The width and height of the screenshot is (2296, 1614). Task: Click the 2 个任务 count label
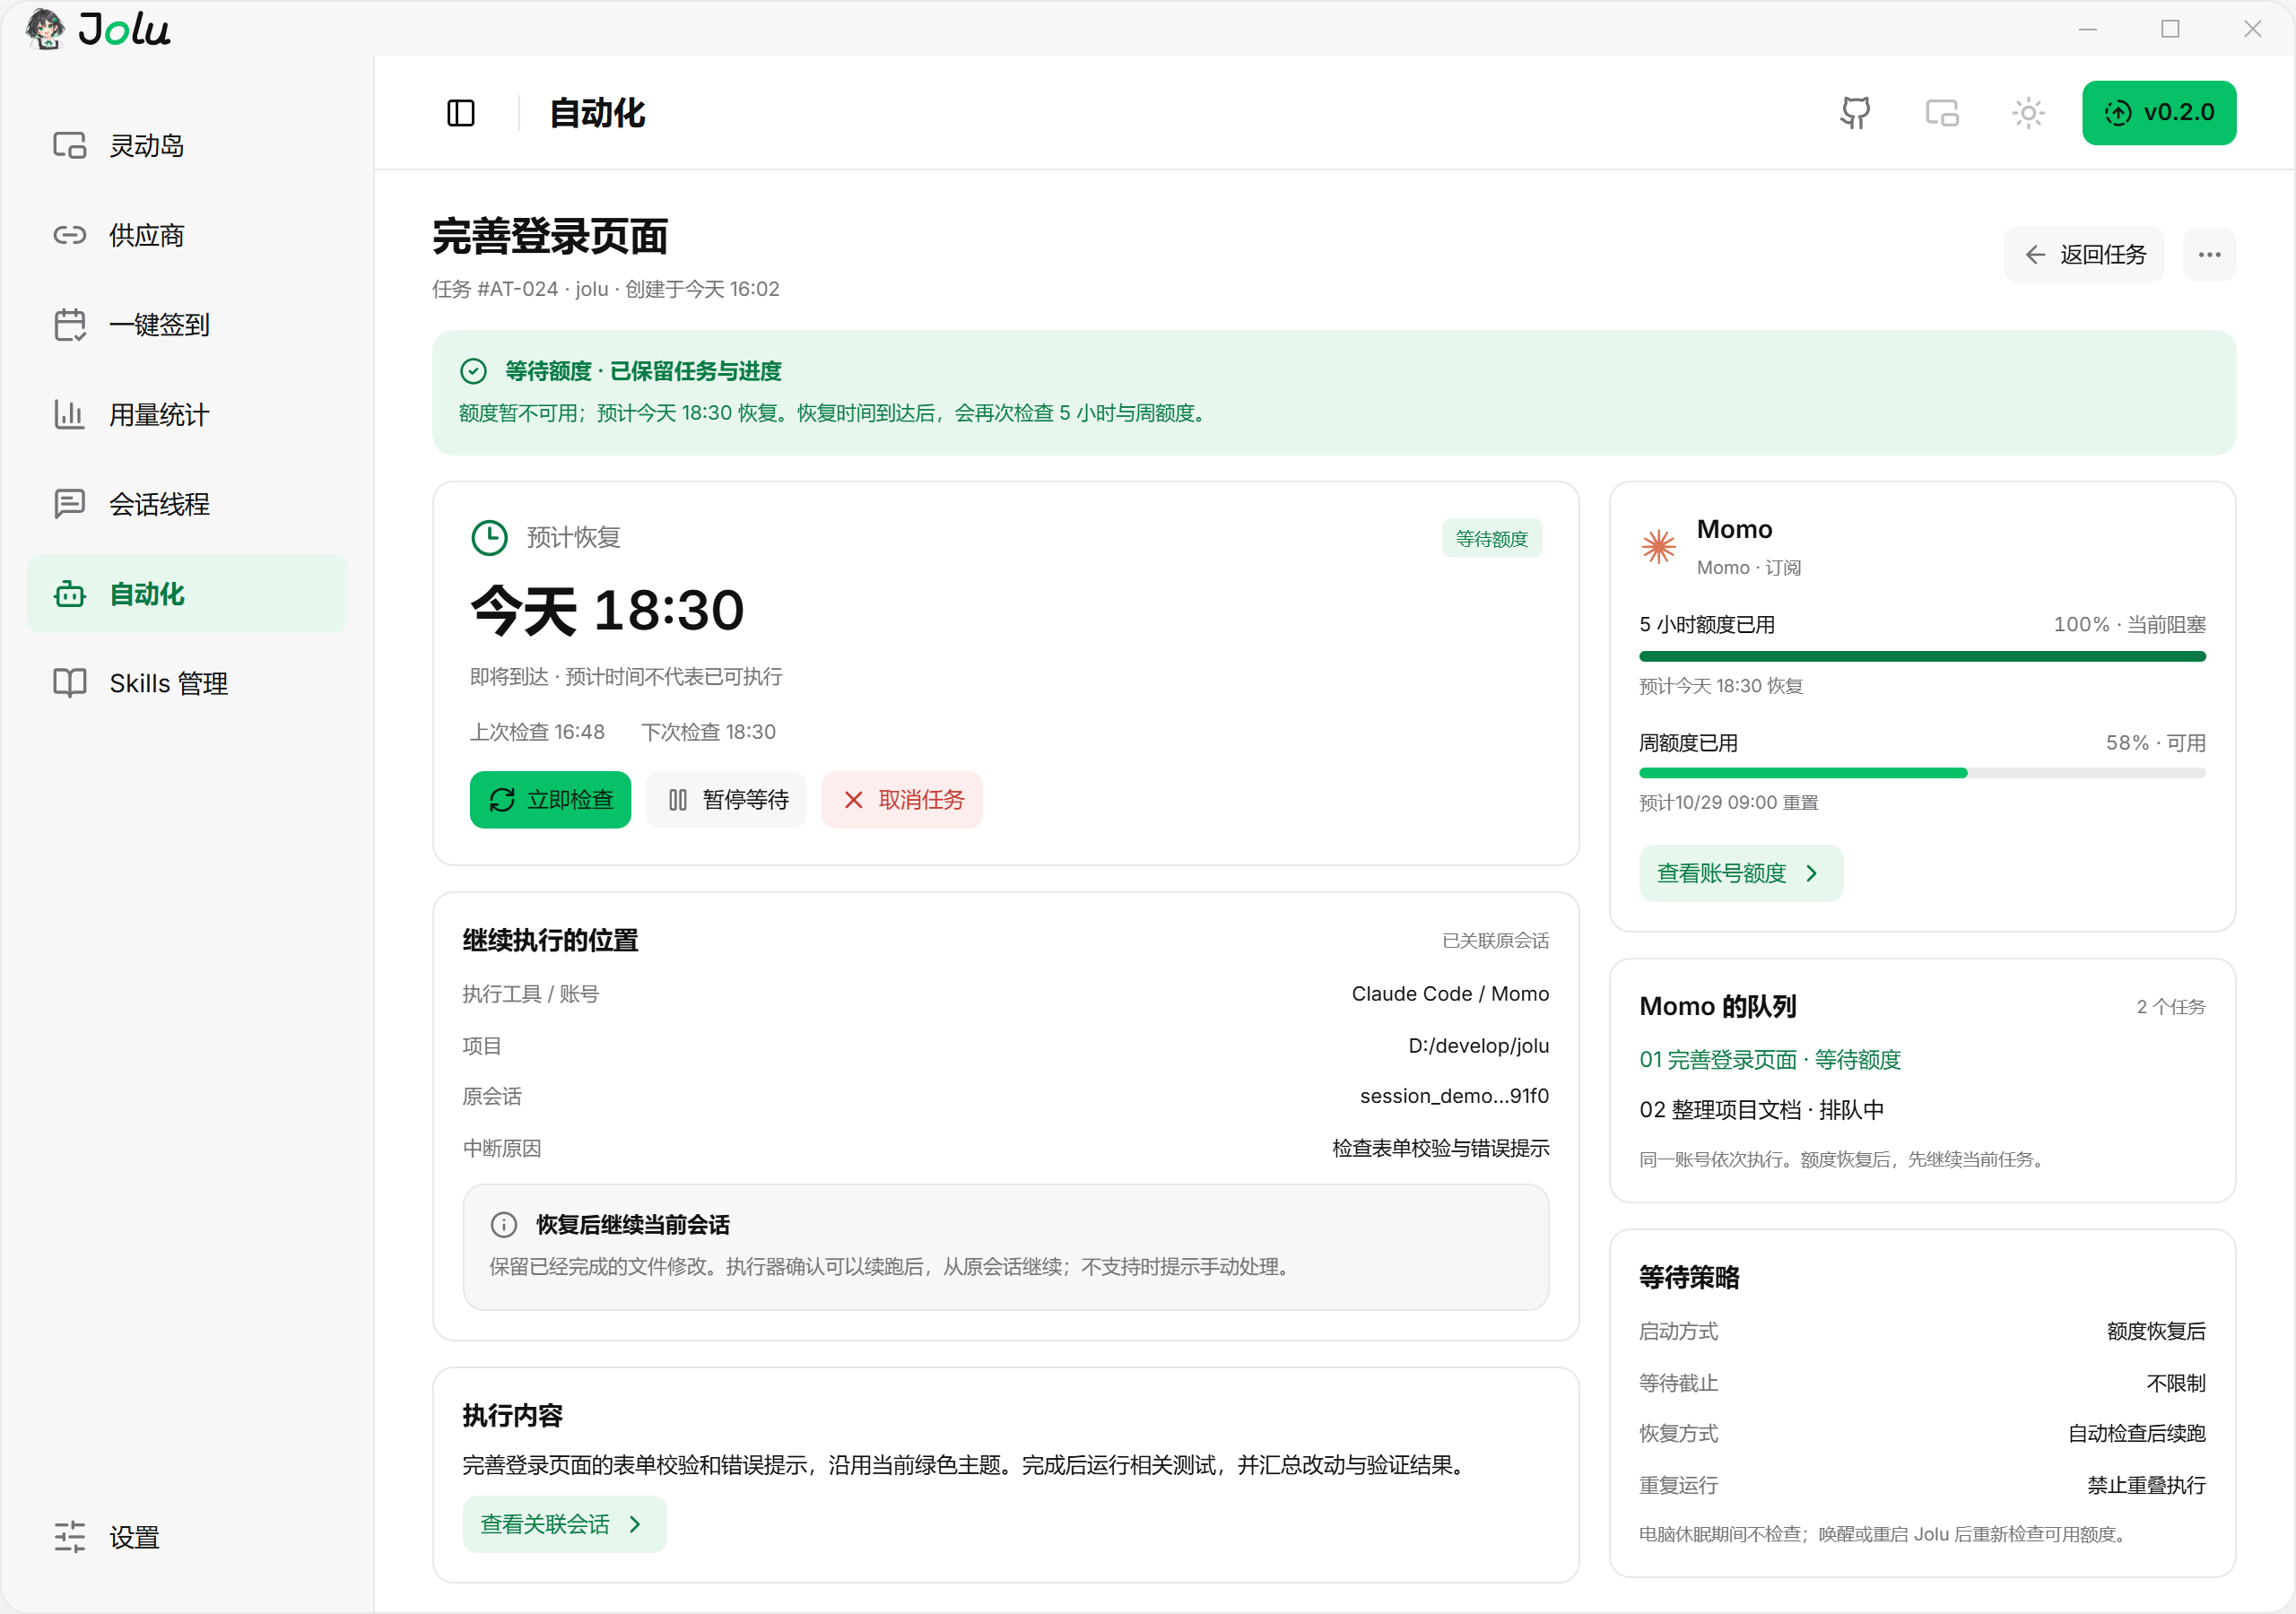point(2171,1007)
